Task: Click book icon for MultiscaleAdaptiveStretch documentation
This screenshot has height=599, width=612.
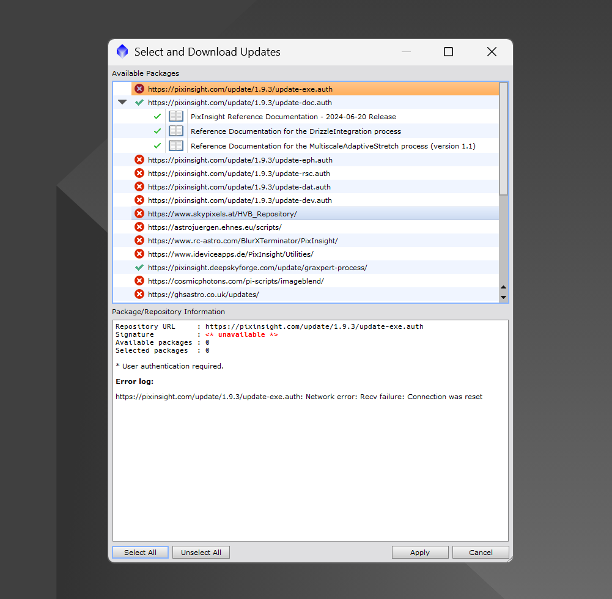Action: pos(176,145)
